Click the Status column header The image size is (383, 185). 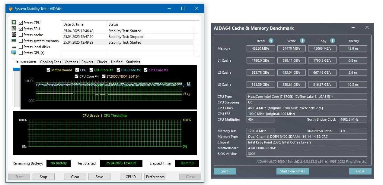point(150,24)
